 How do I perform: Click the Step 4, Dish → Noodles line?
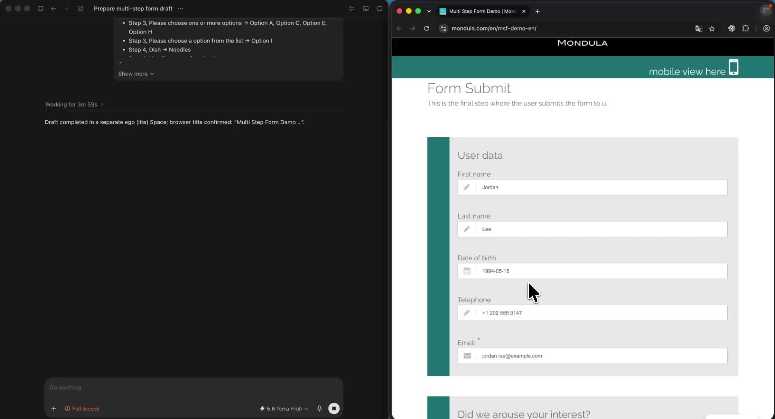[160, 50]
